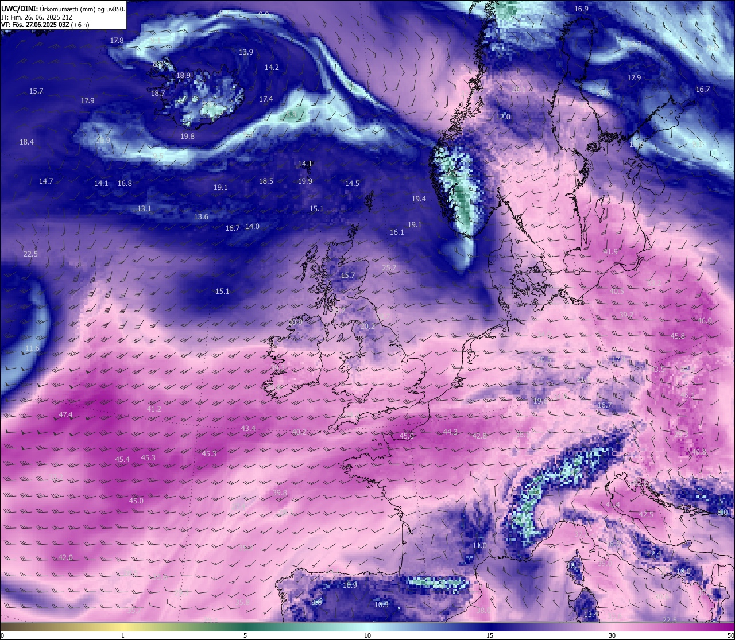This screenshot has height=640, width=735.
Task: Click the 44.3 value over northern France
Action: pyautogui.click(x=450, y=432)
